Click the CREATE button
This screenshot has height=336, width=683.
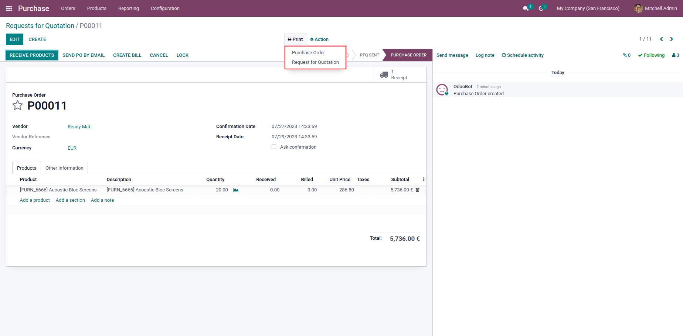(x=37, y=39)
